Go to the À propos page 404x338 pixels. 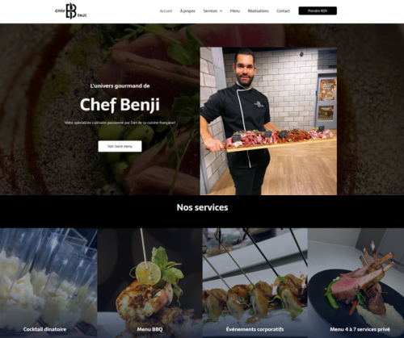[x=187, y=11]
